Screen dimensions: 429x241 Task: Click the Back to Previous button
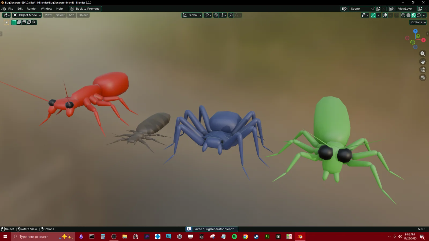[x=85, y=9]
